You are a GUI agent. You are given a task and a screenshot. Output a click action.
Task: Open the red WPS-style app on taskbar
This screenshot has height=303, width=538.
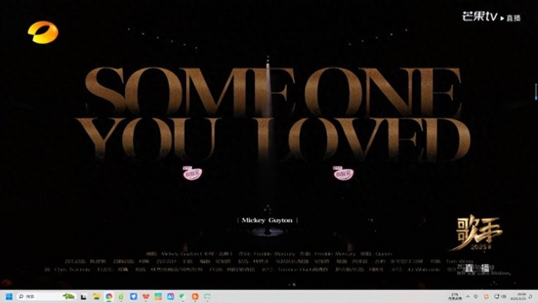pos(146,296)
